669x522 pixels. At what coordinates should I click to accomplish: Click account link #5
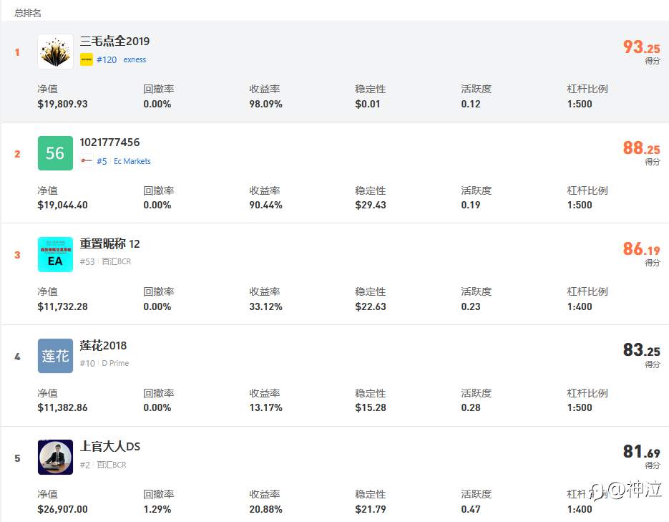[102, 161]
